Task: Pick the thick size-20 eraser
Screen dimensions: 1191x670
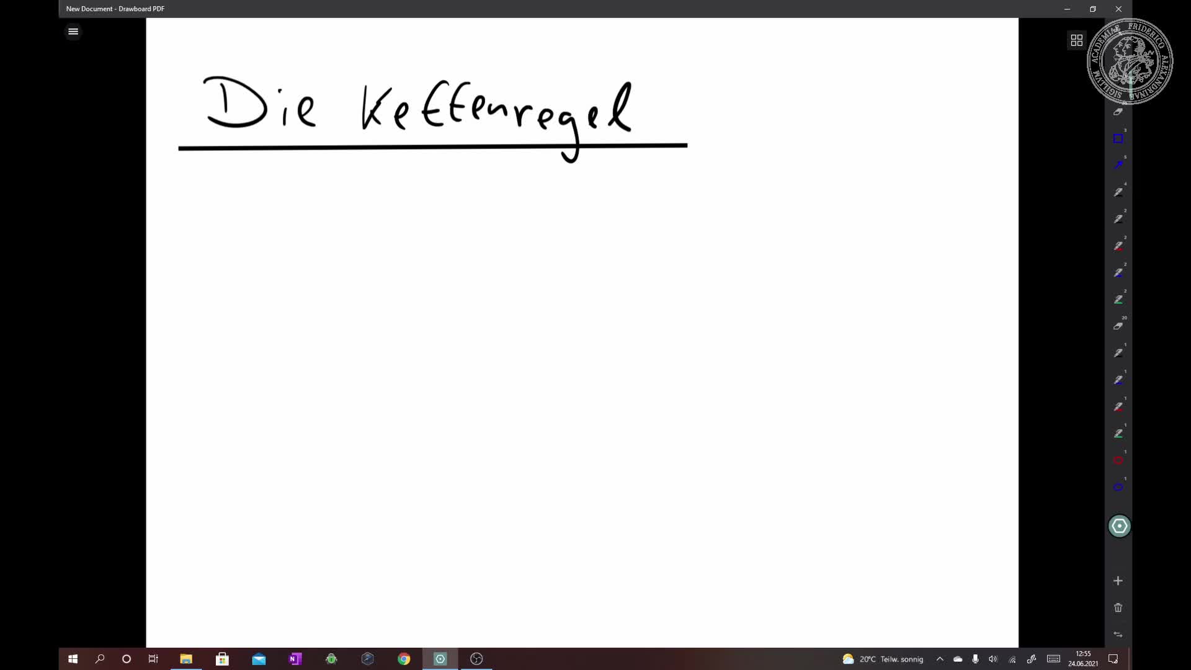Action: (x=1119, y=324)
